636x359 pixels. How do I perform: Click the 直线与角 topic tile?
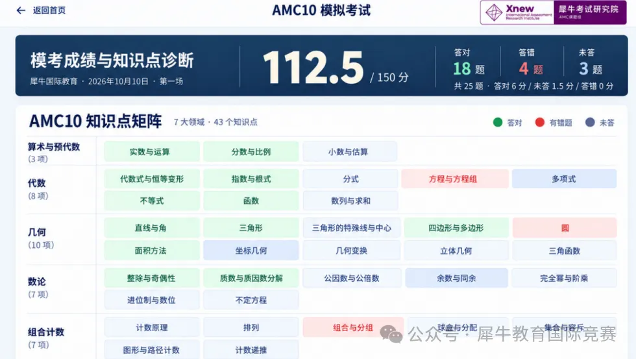point(152,228)
